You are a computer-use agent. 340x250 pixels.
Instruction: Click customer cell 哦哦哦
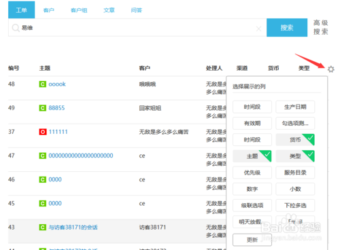tap(148, 84)
